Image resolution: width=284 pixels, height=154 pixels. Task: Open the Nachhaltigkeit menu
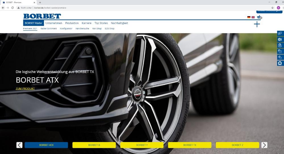[x=119, y=23]
